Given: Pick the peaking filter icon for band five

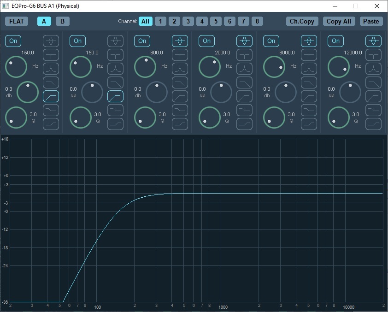Looking at the screenshot, I should tap(309, 41).
